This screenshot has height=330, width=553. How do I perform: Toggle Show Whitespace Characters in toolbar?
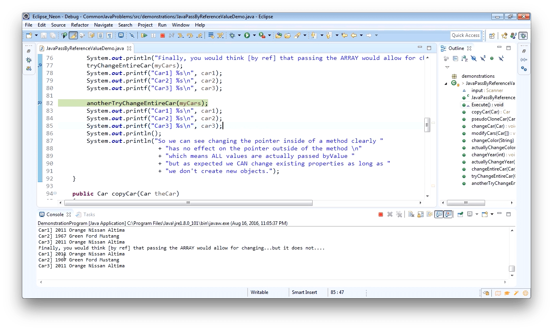pos(110,35)
